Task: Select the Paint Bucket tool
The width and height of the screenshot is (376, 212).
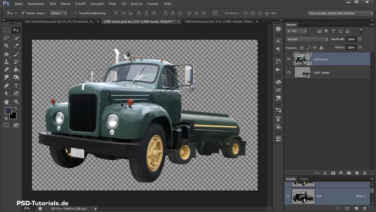Action: [16, 70]
